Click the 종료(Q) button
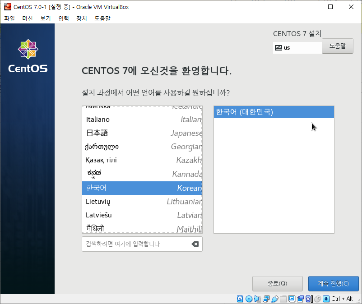This screenshot has height=304, width=362. pos(277,283)
